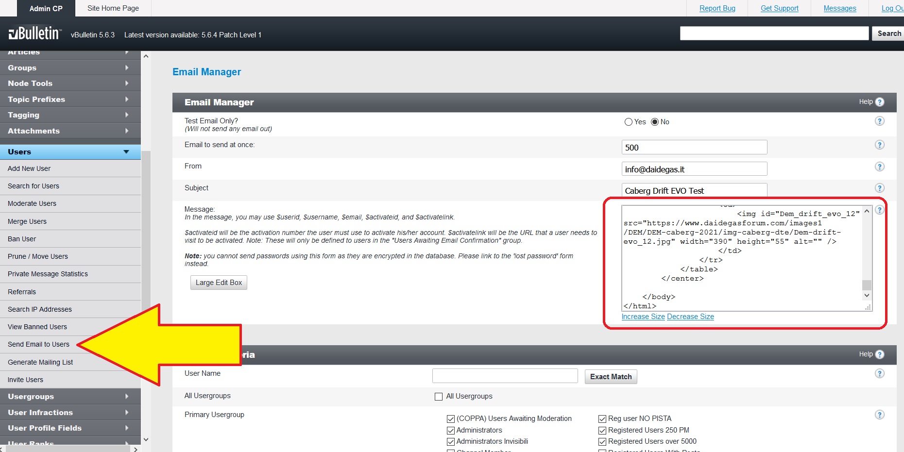The height and width of the screenshot is (452, 904).
Task: Uncheck the Administrators usergroup checkbox
Action: click(451, 430)
